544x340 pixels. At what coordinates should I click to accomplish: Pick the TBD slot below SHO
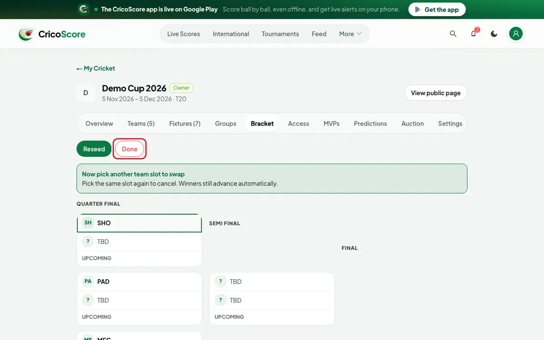139,242
